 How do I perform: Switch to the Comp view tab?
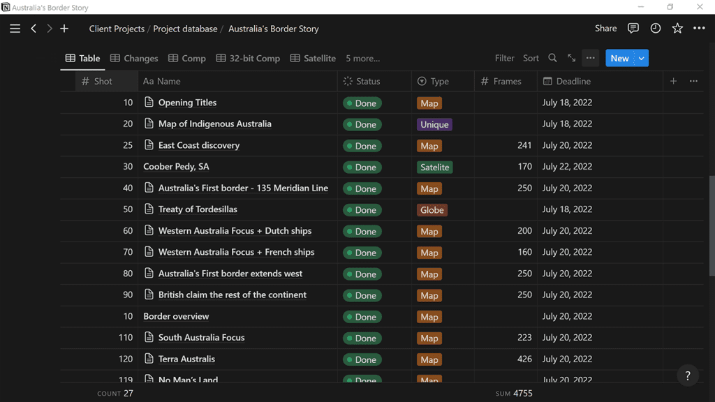click(x=187, y=59)
